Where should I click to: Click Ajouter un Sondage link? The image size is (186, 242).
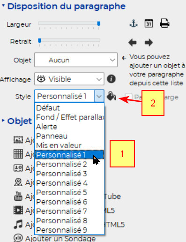tap(60, 239)
